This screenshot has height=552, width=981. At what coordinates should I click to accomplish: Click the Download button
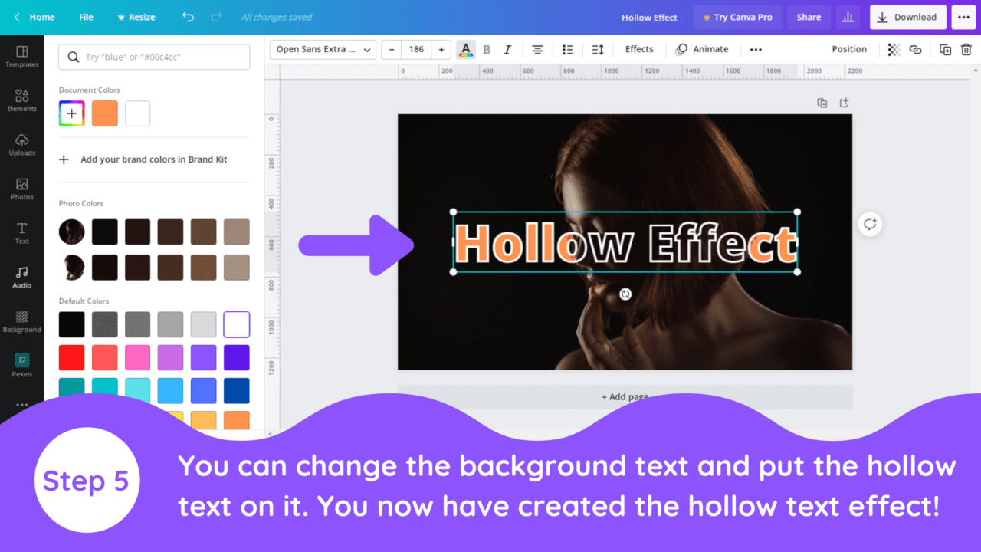(x=907, y=17)
